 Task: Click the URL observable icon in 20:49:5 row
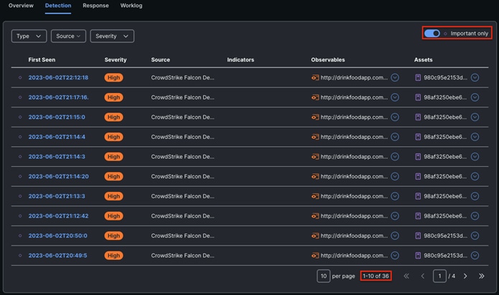pyautogui.click(x=315, y=256)
